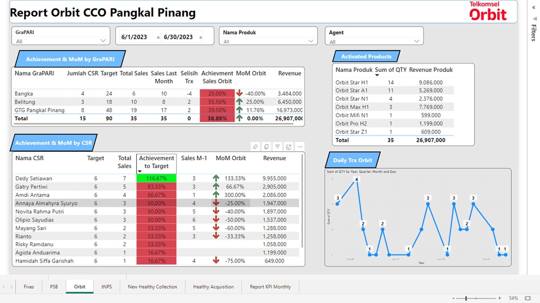This screenshot has height=303, width=540.
Task: Click Novita Rahma Putri row
Action: [x=156, y=211]
